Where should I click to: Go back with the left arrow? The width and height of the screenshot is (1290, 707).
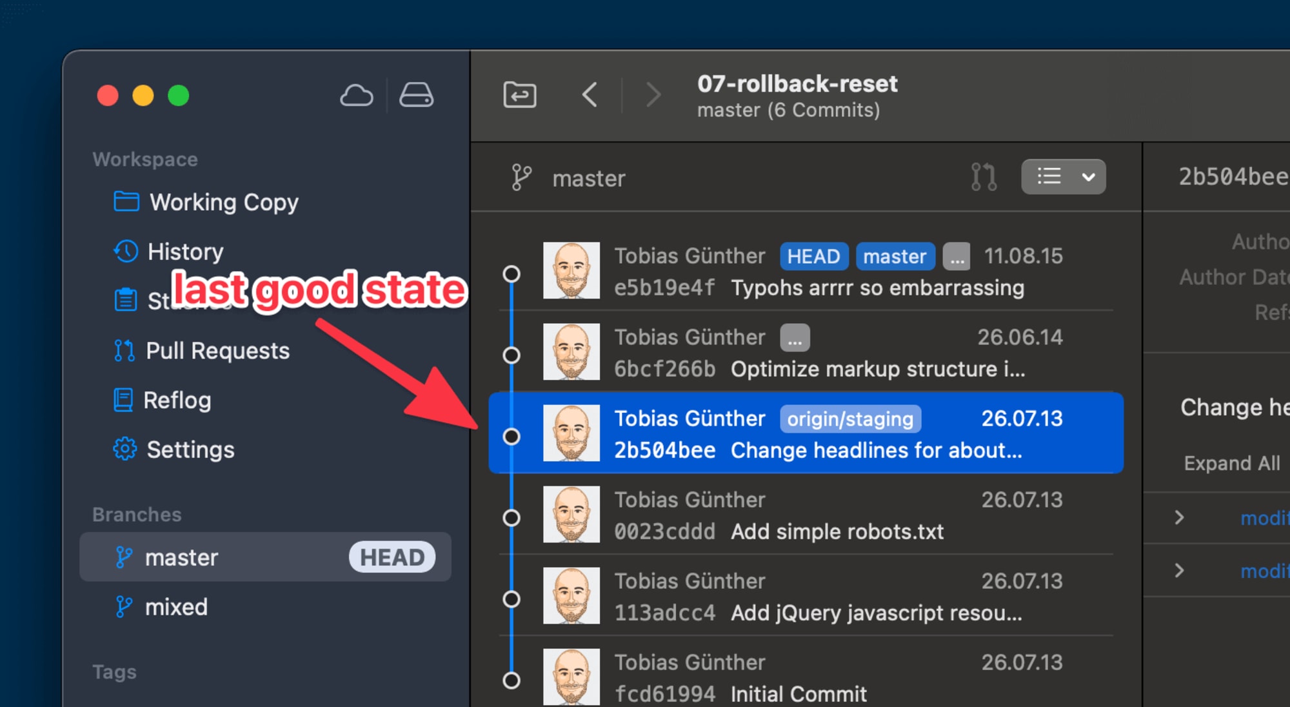pyautogui.click(x=590, y=95)
